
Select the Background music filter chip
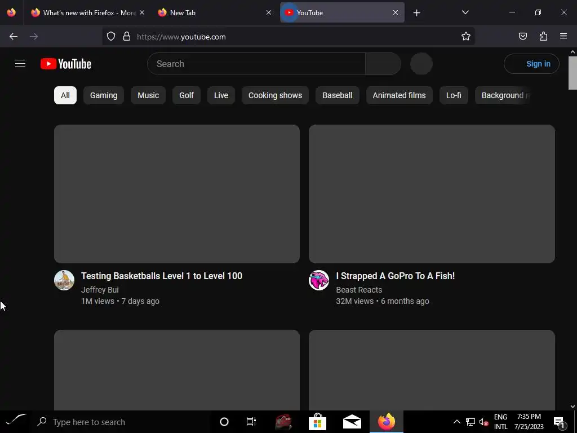point(503,95)
